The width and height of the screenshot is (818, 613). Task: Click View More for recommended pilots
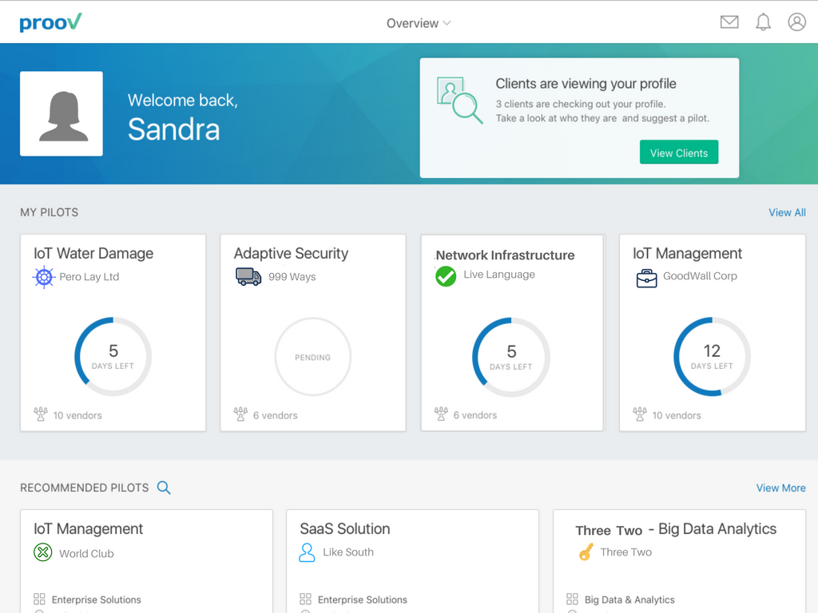pyautogui.click(x=781, y=488)
